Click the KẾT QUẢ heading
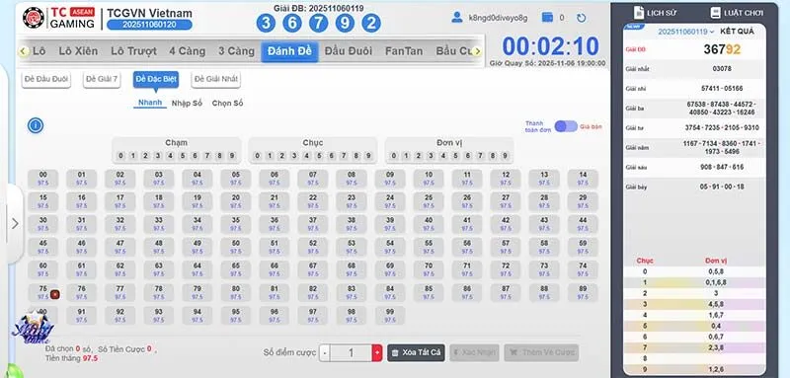 pos(737,32)
